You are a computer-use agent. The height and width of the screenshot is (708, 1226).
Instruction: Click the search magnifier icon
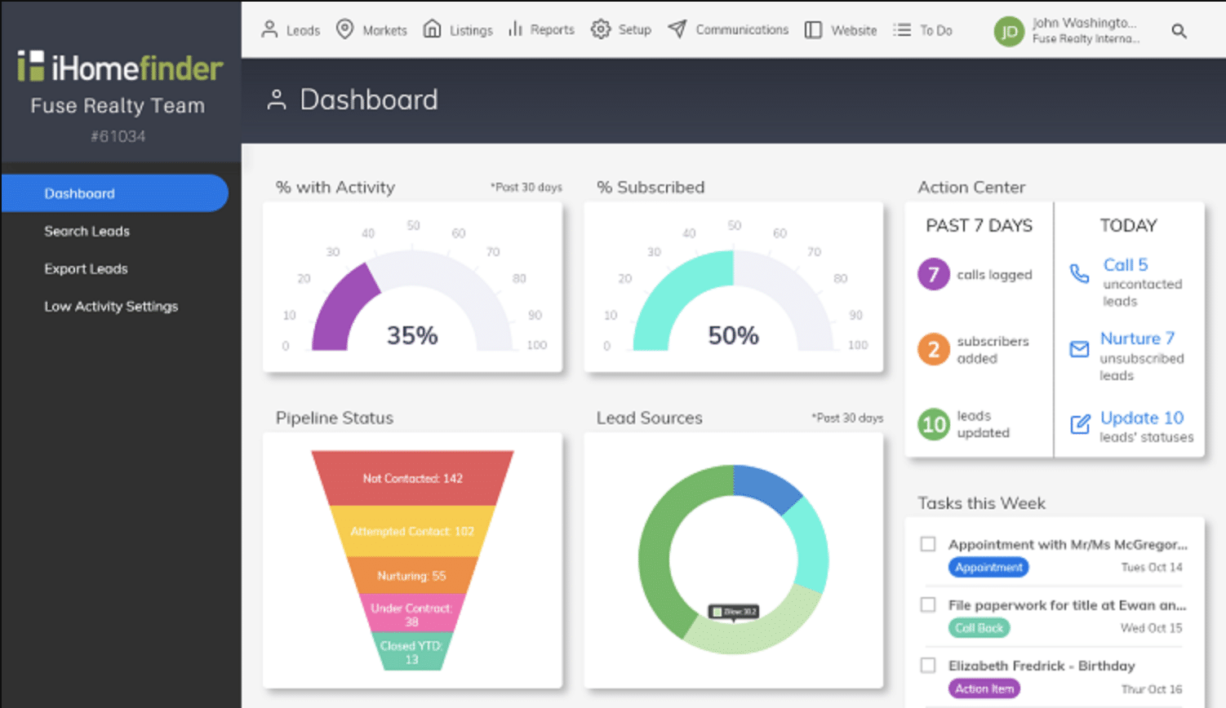pyautogui.click(x=1179, y=31)
